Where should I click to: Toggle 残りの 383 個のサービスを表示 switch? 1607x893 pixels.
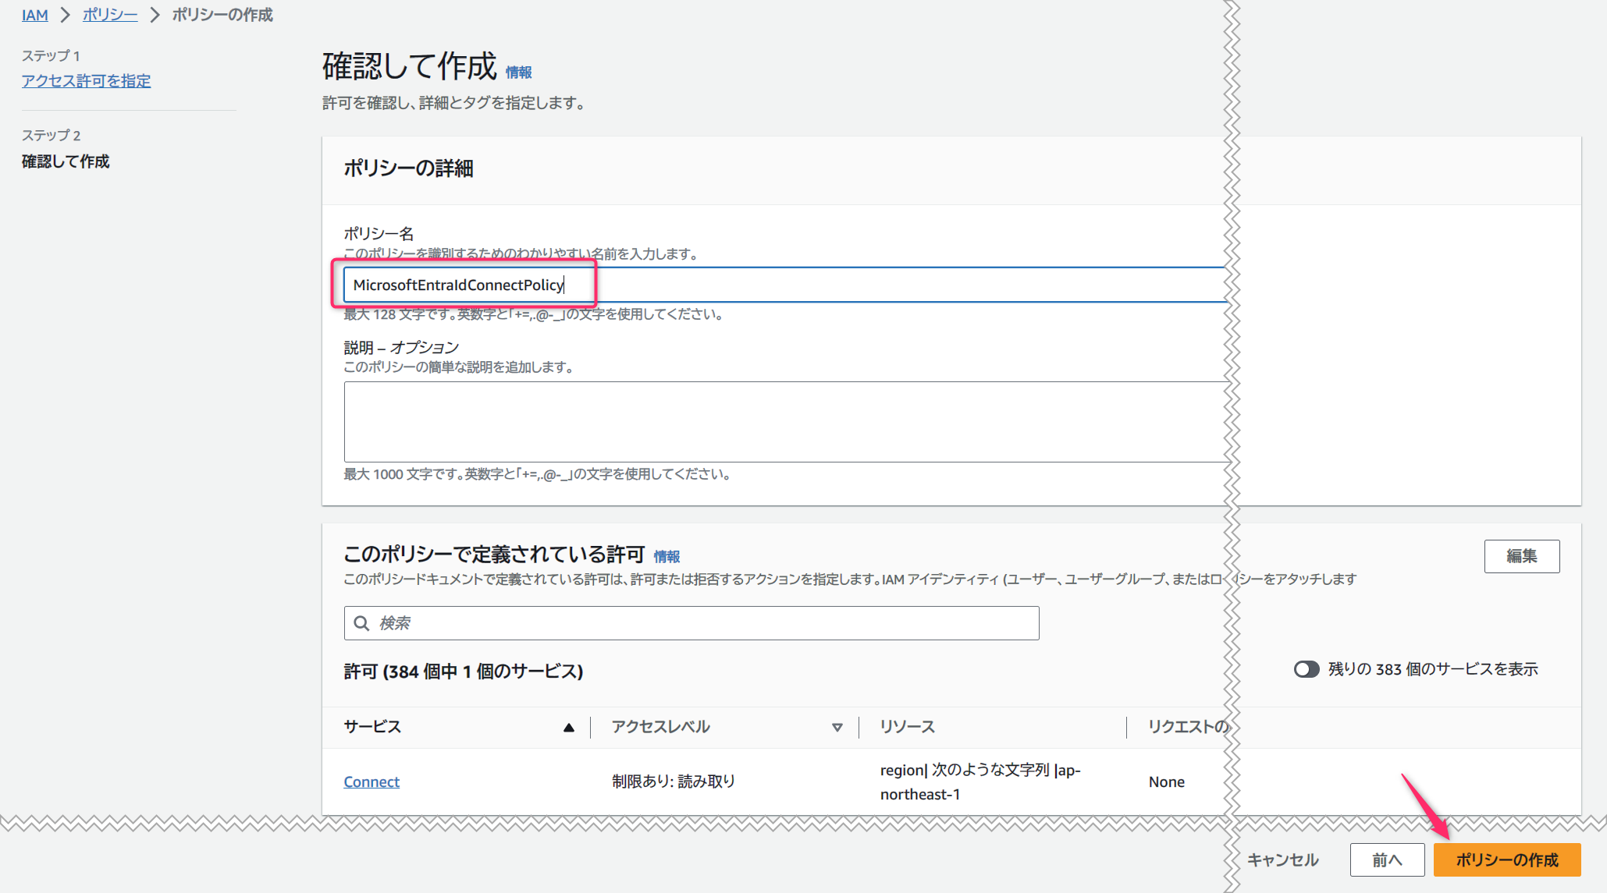click(x=1306, y=669)
